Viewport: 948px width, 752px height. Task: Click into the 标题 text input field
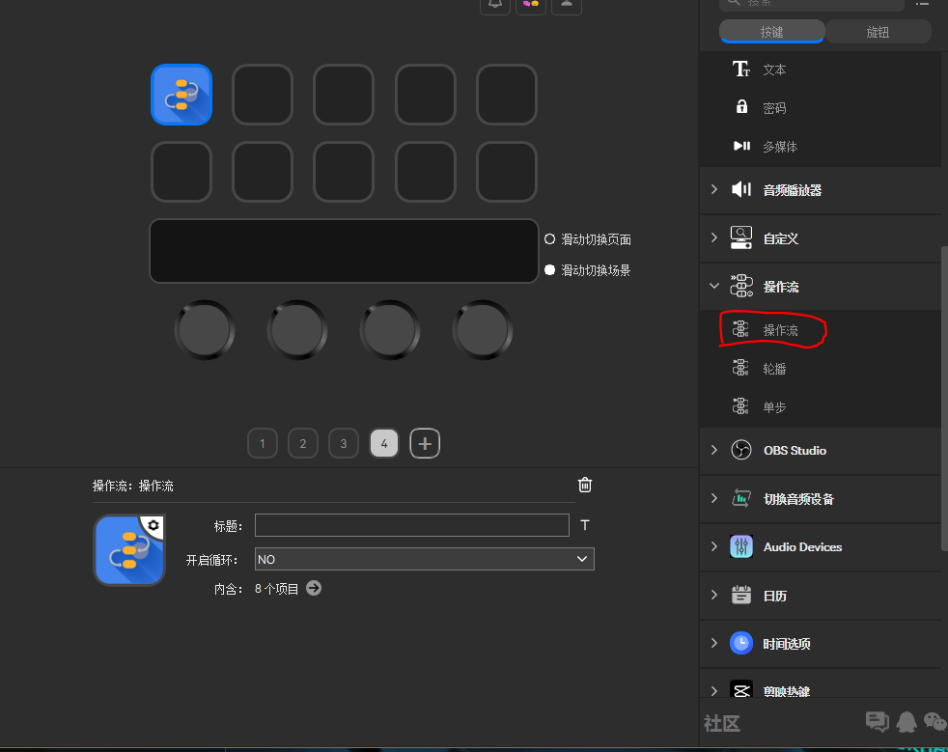point(411,525)
